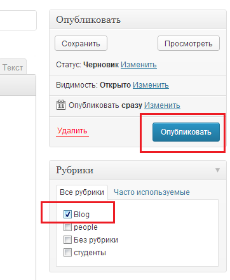Open the Часто используемые tab
The image size is (230, 280).
click(x=152, y=192)
